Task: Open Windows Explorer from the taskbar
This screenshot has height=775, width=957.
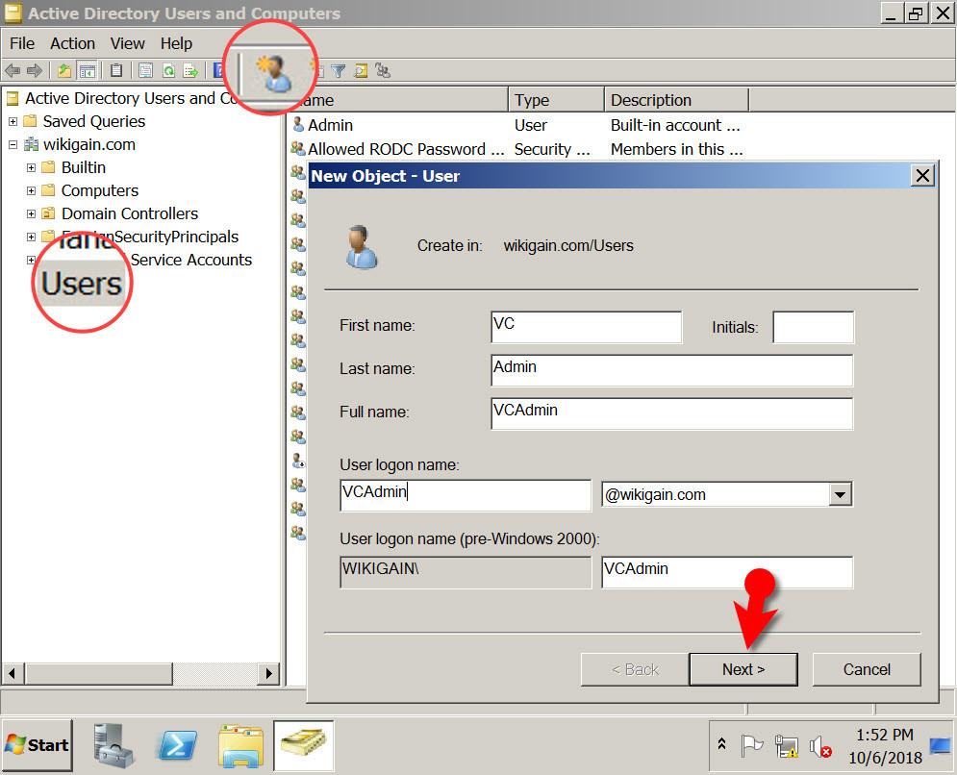Action: pos(241,745)
